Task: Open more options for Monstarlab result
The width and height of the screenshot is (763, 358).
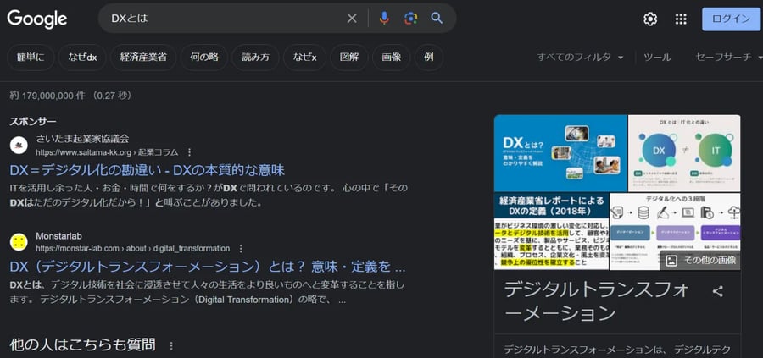Action: 241,249
